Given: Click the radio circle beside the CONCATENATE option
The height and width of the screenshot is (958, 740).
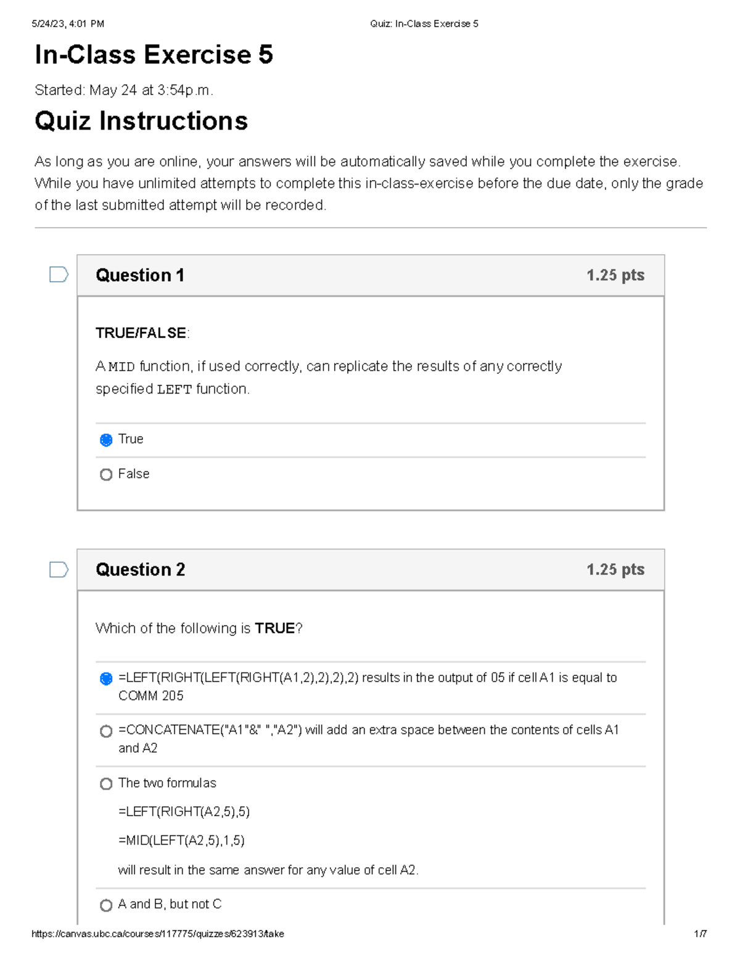Looking at the screenshot, I should [105, 730].
